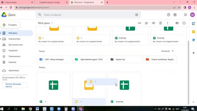Click the file list vertical scrollbar

pyautogui.click(x=188, y=72)
